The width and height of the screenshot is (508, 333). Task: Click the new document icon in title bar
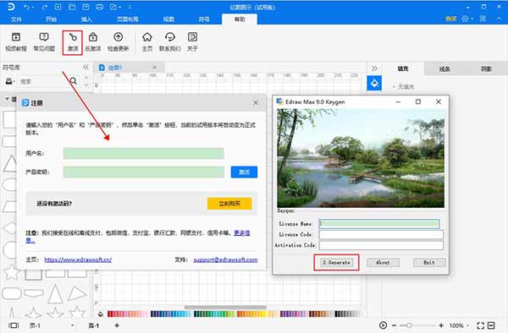point(58,7)
